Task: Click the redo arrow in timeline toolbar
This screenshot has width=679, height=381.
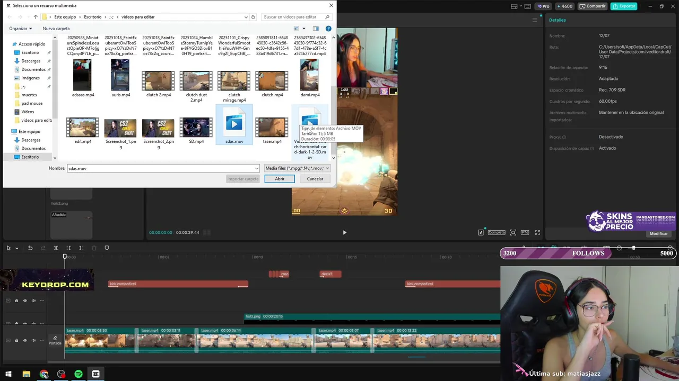Action: [43, 248]
